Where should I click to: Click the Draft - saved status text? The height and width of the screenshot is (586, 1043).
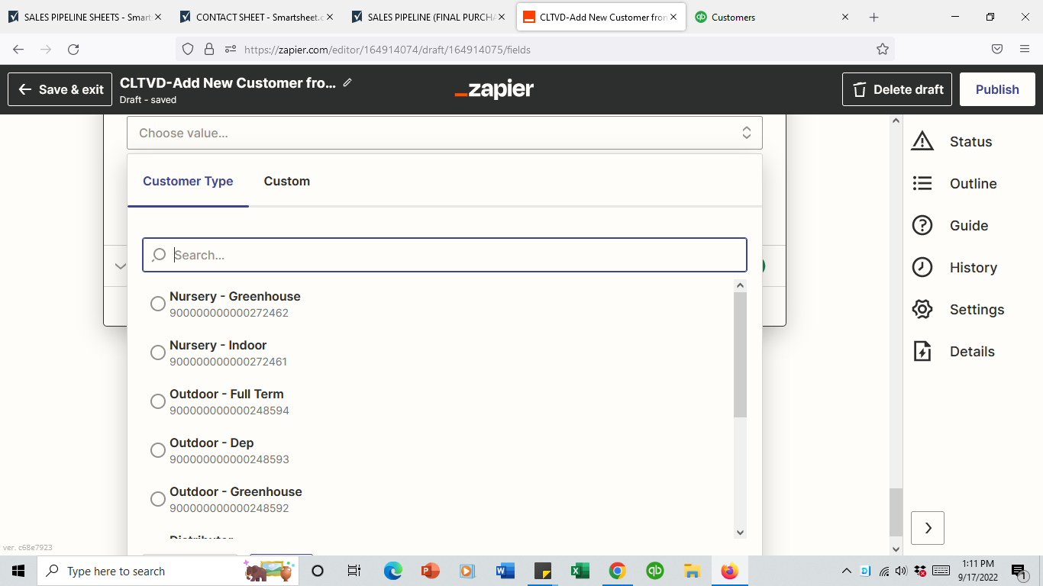tap(148, 100)
